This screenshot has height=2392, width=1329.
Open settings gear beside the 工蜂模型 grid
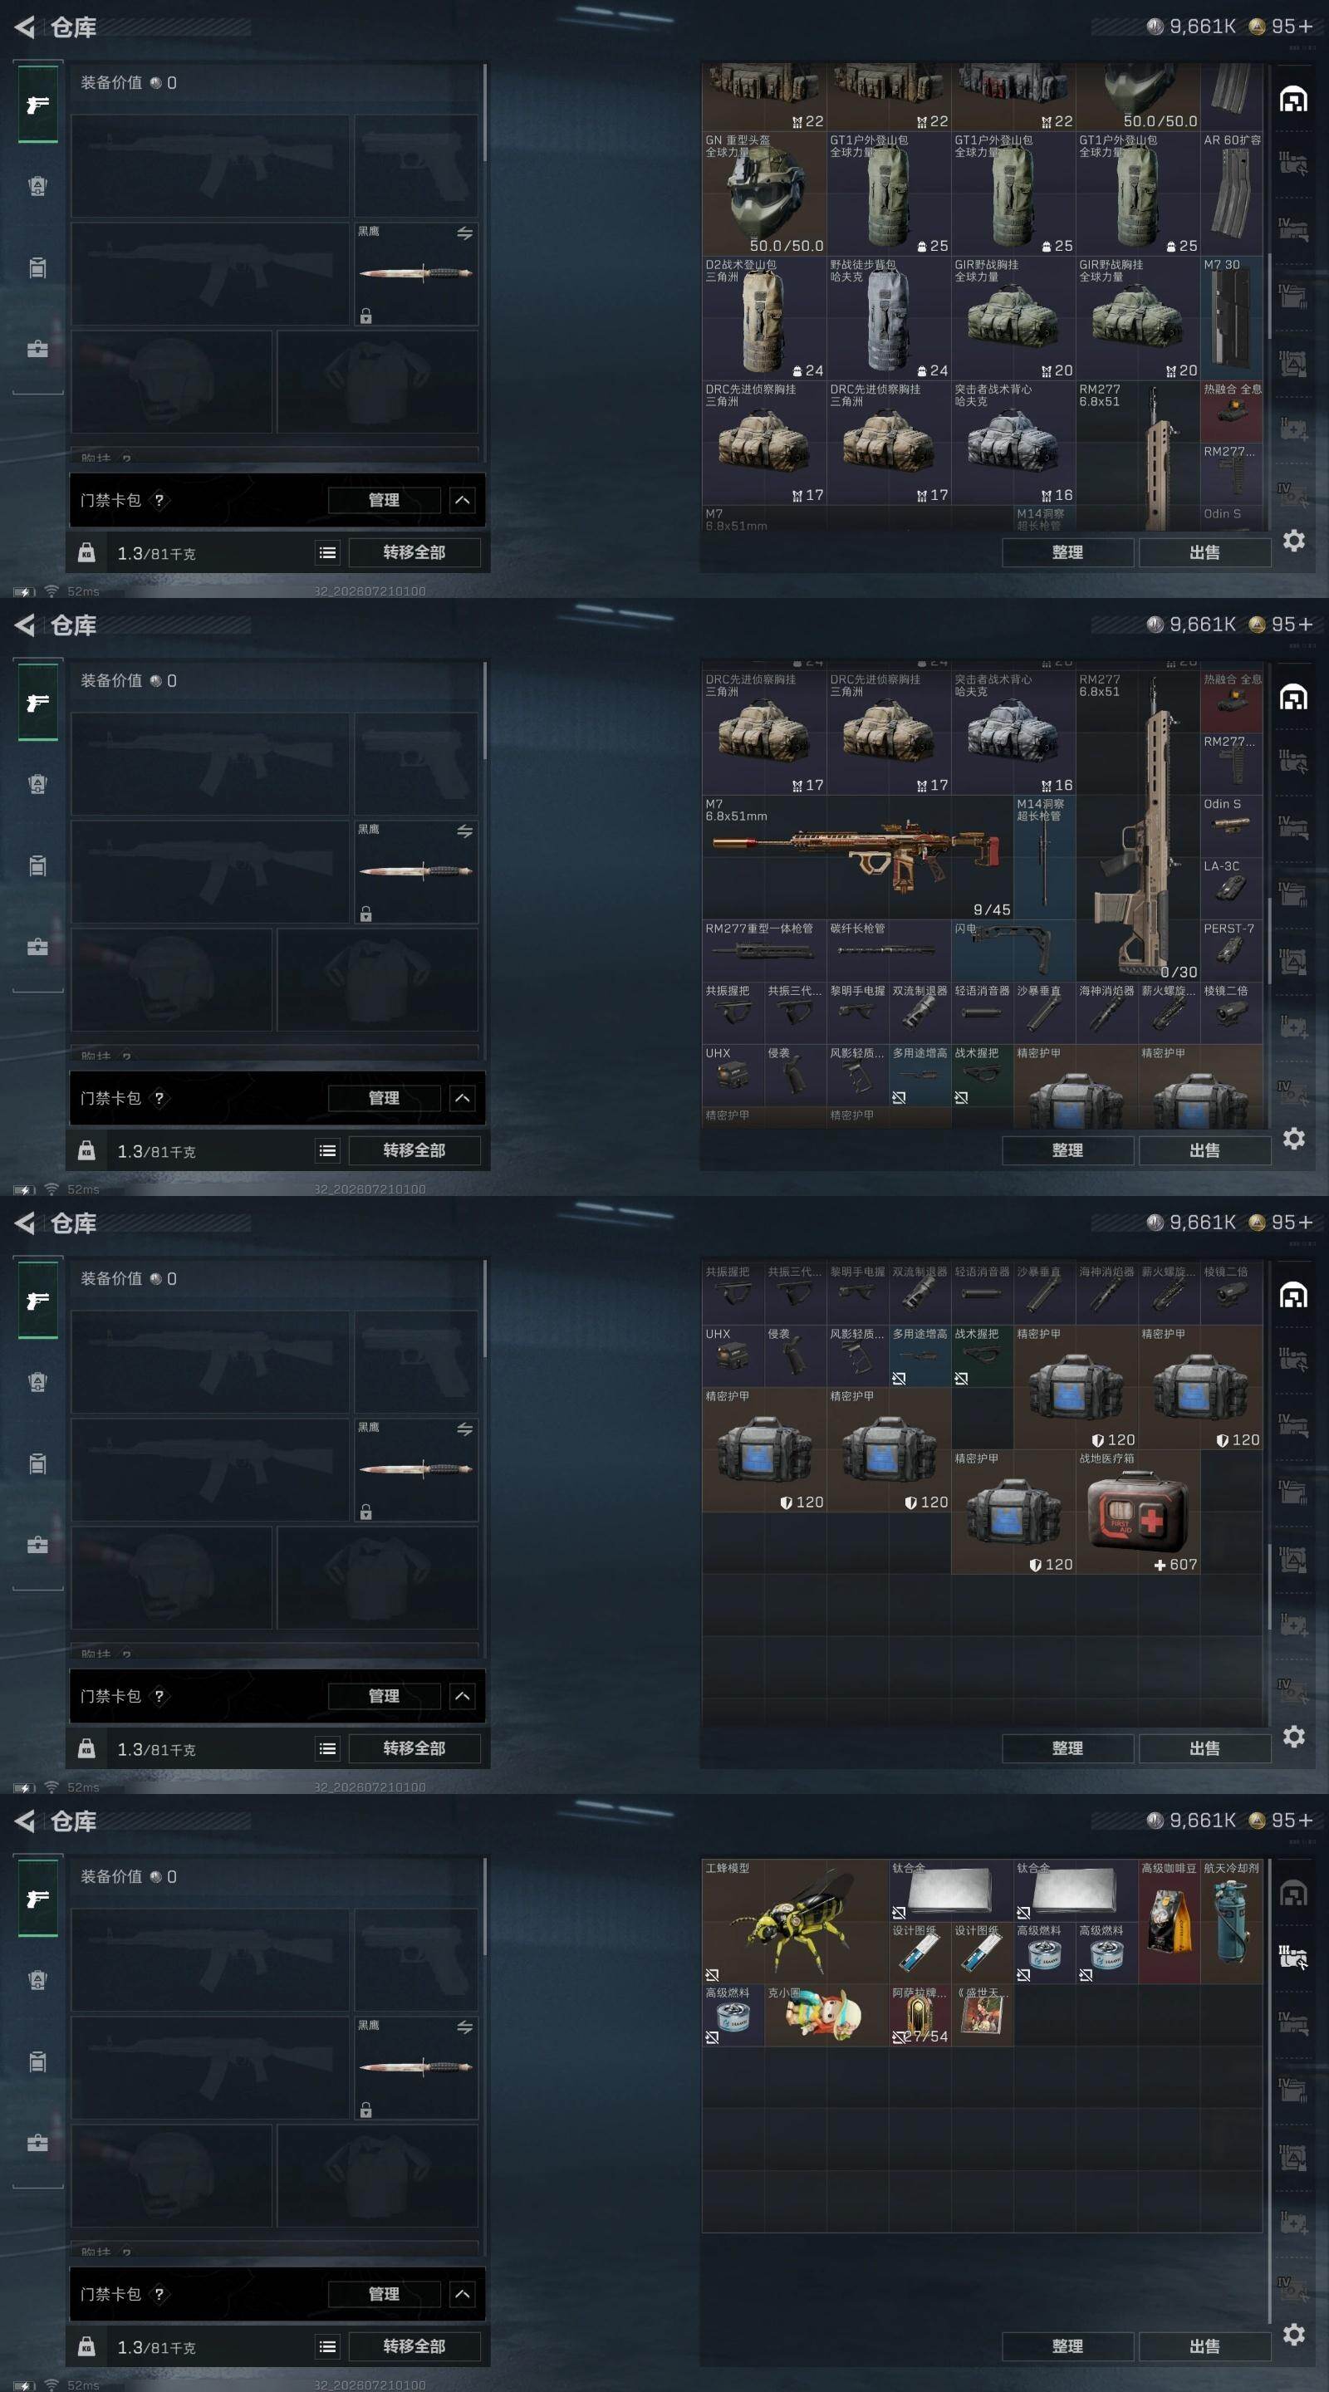[1294, 2335]
